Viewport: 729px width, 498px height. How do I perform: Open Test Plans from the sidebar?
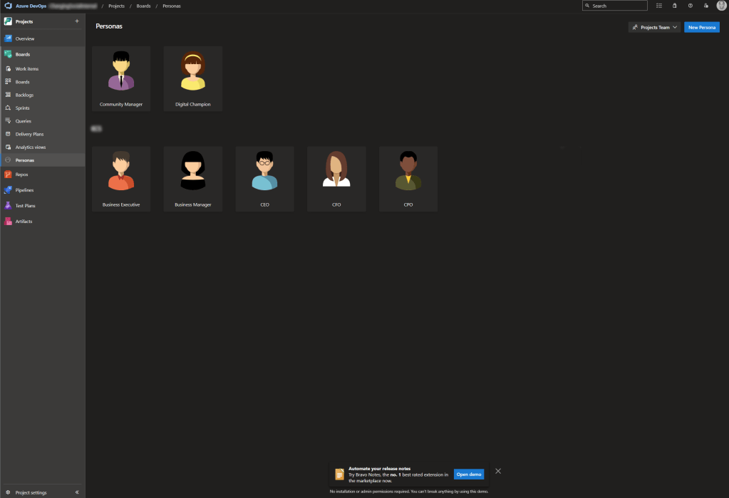pos(26,205)
